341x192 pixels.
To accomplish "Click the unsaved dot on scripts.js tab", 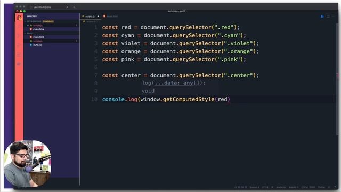I will click(x=98, y=17).
